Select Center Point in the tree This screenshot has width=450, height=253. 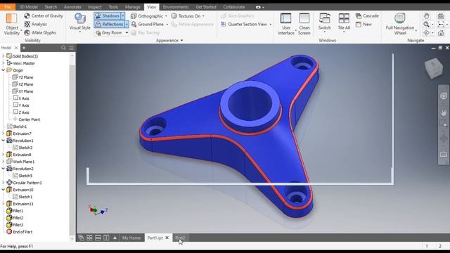click(x=26, y=119)
